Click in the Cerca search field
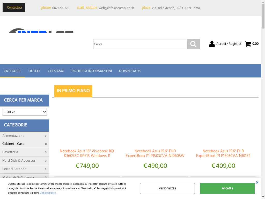265x199 pixels. click(x=140, y=44)
